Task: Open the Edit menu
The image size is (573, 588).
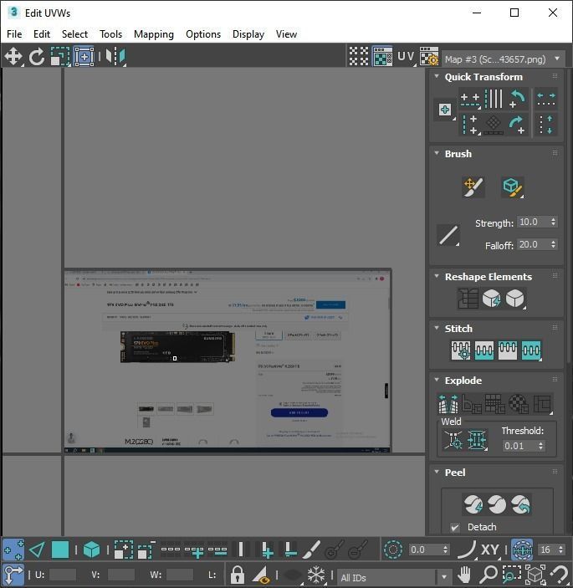Action: point(42,34)
